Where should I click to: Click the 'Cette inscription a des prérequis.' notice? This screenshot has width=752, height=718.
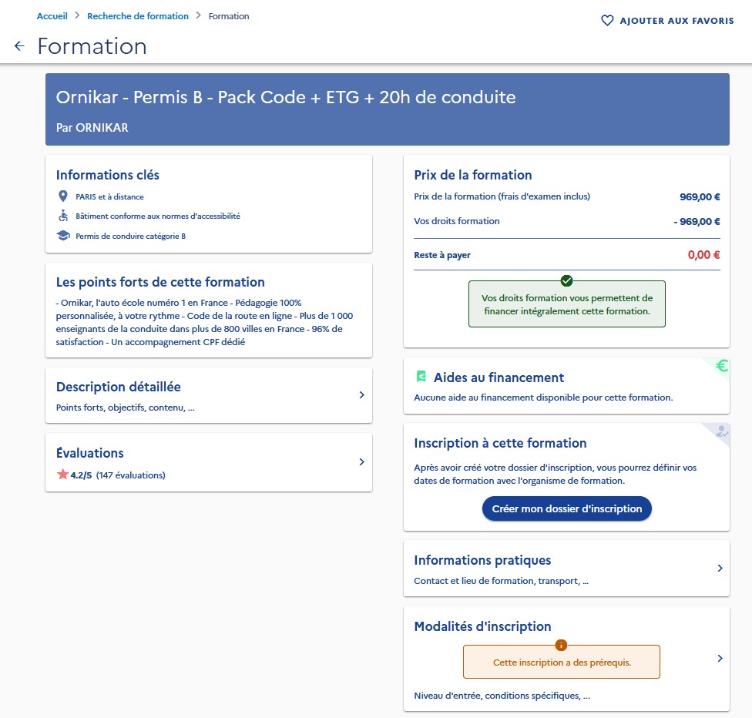(562, 662)
